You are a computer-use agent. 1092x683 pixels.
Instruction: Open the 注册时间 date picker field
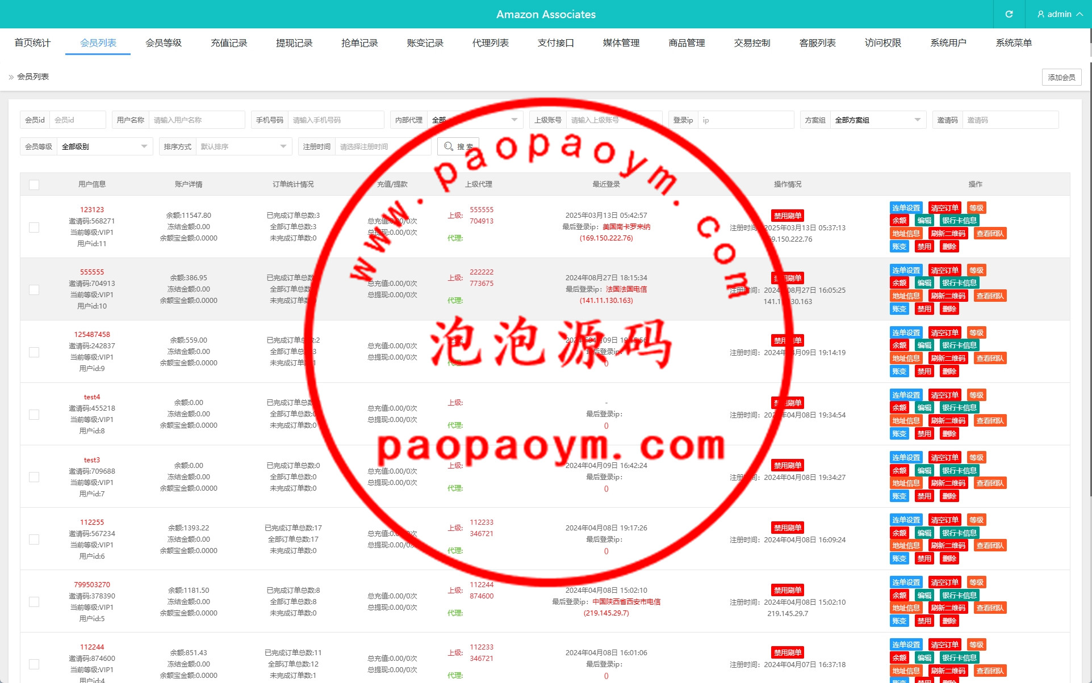click(x=383, y=146)
